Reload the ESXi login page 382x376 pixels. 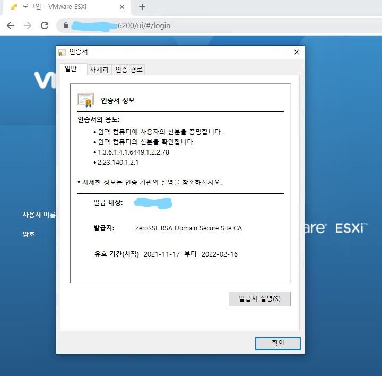45,25
